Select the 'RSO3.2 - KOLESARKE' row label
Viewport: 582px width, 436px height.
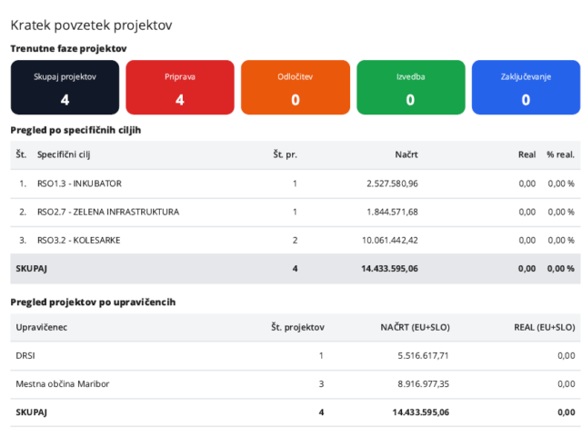[x=79, y=240]
